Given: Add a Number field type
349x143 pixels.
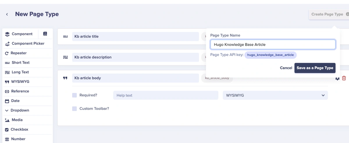Looking at the screenshot, I should point(18,139).
